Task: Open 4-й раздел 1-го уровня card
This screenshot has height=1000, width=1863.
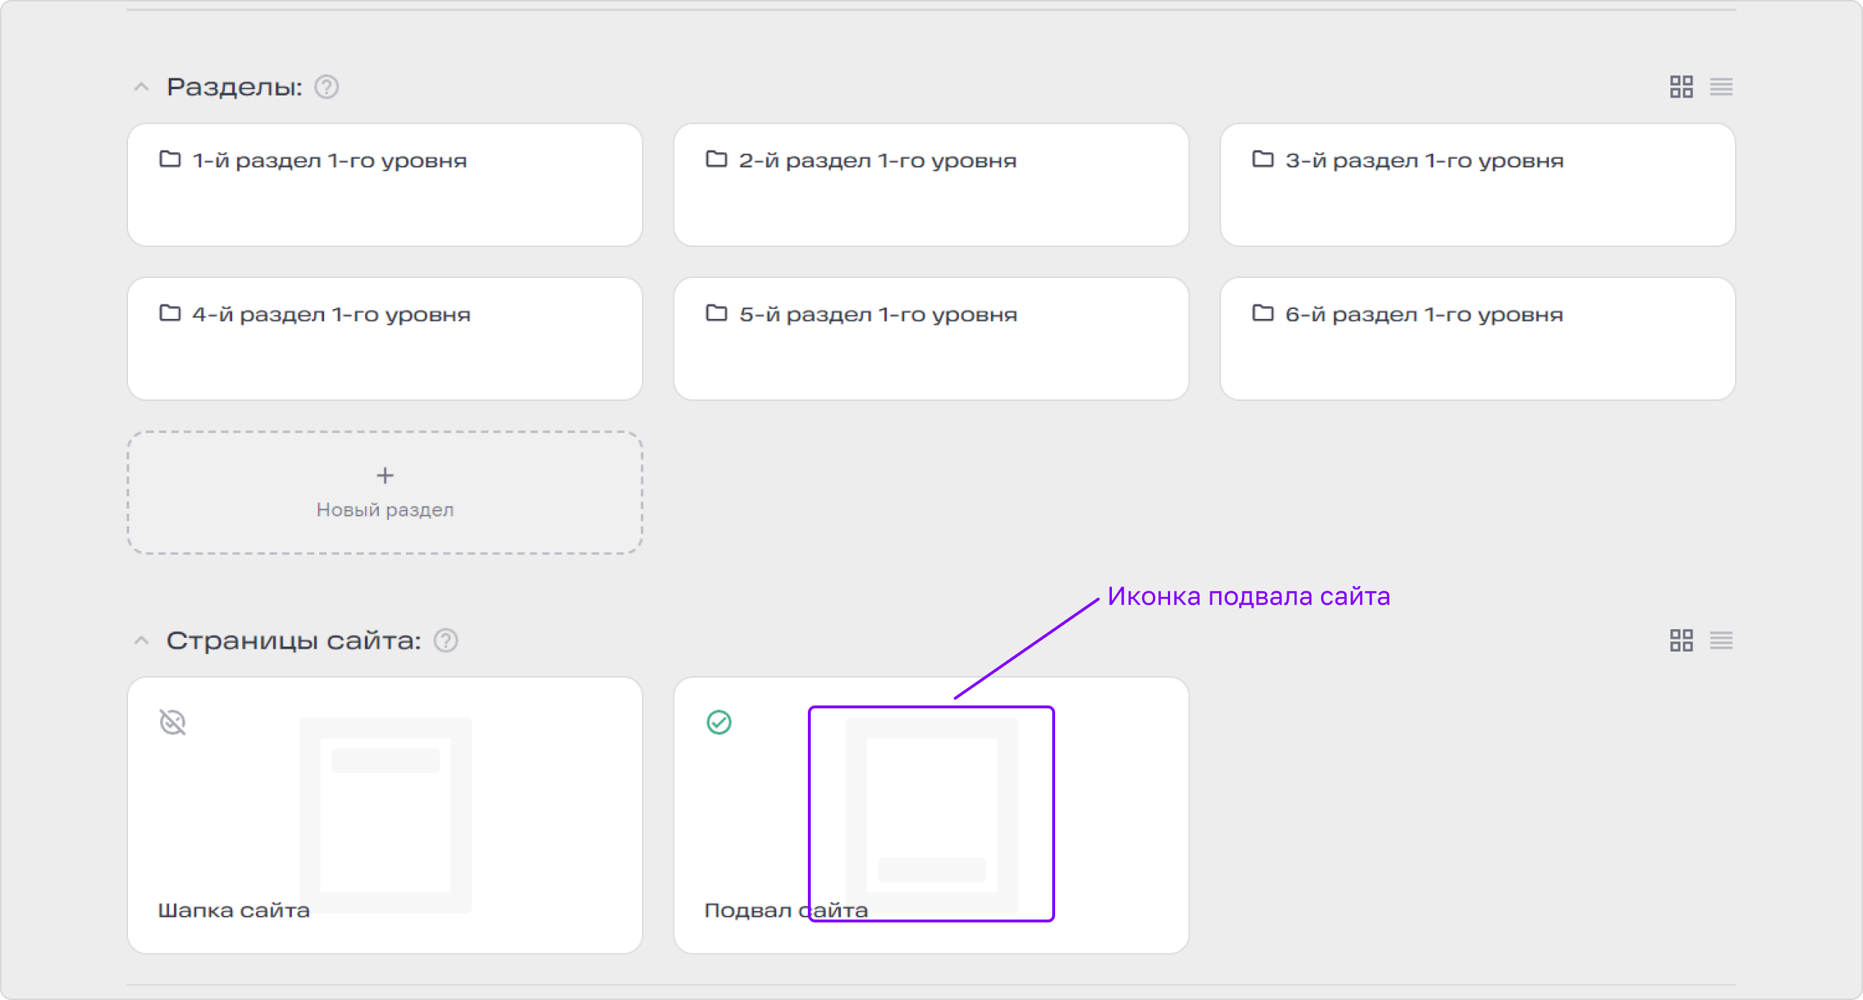Action: coord(385,338)
